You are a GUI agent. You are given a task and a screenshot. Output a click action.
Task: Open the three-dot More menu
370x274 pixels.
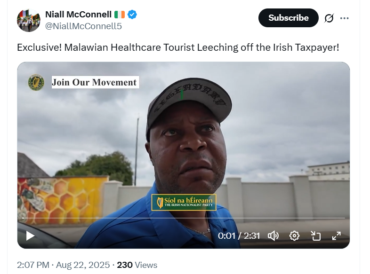pos(345,18)
